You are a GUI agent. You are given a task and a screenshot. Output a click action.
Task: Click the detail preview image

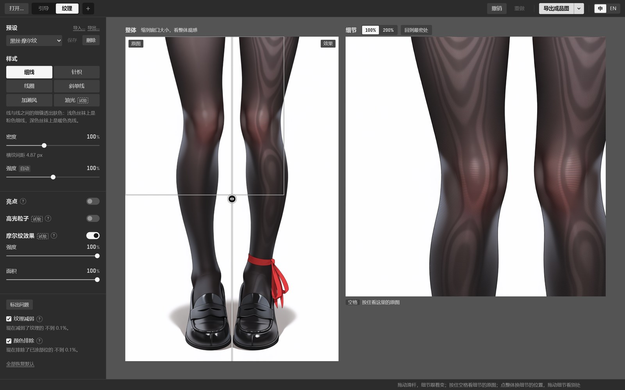point(475,167)
